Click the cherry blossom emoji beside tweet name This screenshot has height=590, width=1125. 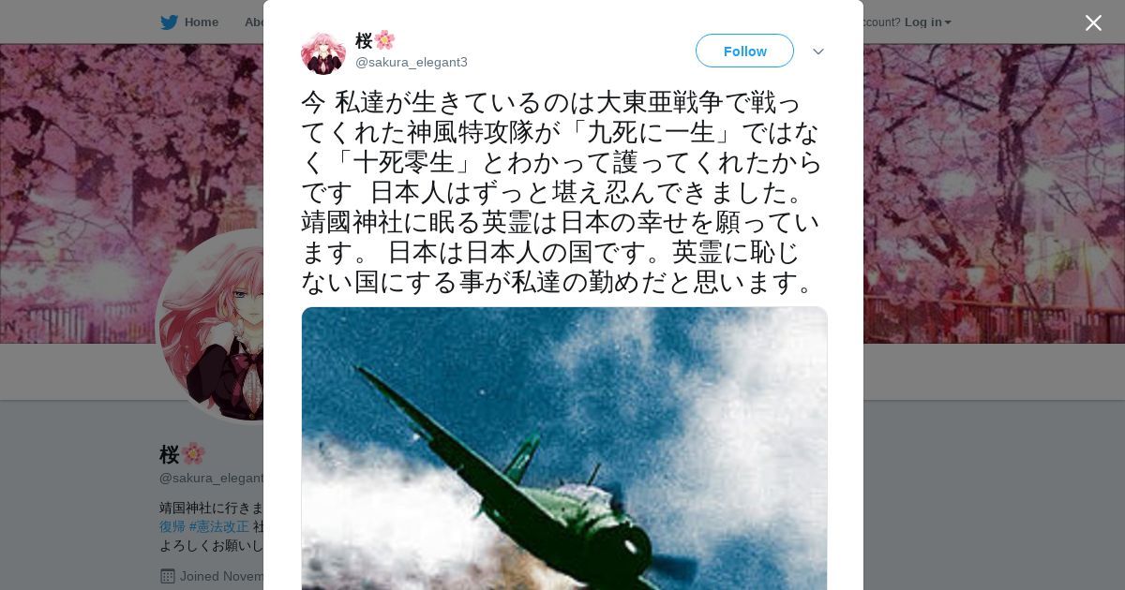[384, 40]
